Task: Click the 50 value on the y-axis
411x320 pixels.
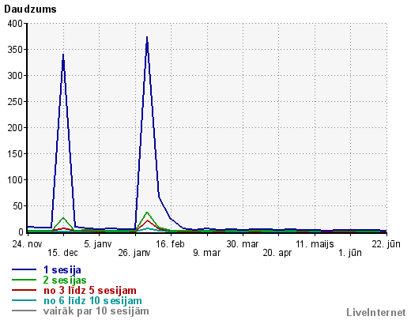Action: coord(18,206)
